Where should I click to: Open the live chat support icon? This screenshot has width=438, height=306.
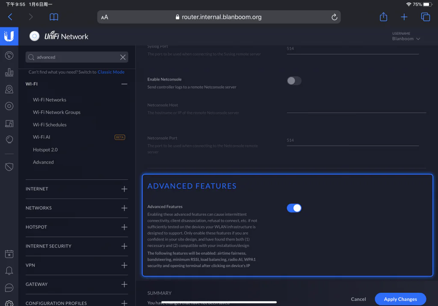(9, 288)
